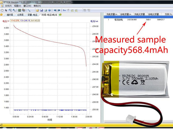This screenshot has height=129, width=173.
Task: Click the first grayed-out layout icon
Action: tap(85, 10)
